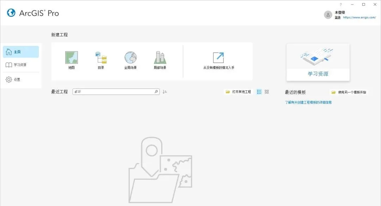Click the 新建工程 heading
This screenshot has height=206, width=381.
tap(60, 35)
